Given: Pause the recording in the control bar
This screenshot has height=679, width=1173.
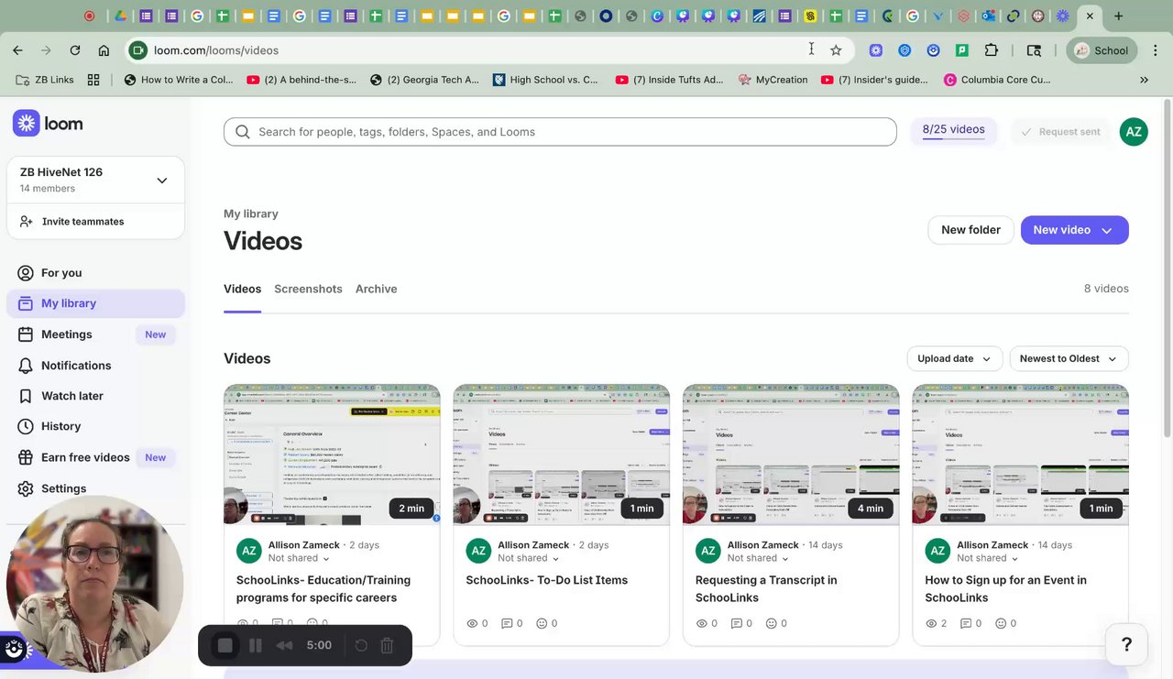Looking at the screenshot, I should pyautogui.click(x=256, y=645).
